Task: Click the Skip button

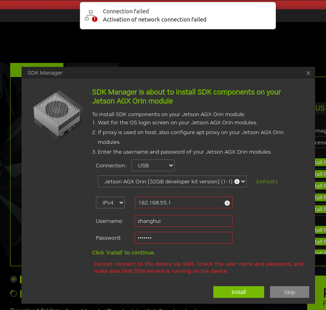Action: click(289, 292)
